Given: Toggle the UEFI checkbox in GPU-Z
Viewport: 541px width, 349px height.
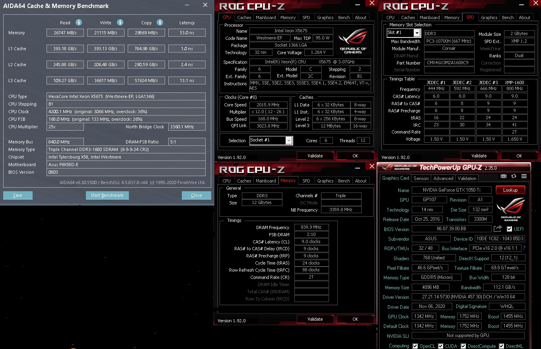Looking at the screenshot, I should (x=509, y=229).
